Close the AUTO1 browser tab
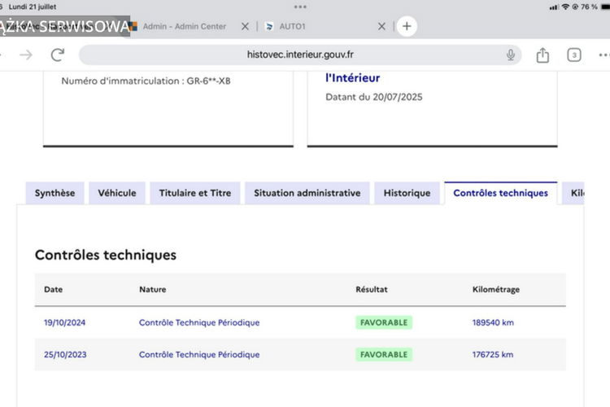Viewport: 610px width, 407px height. click(x=381, y=26)
